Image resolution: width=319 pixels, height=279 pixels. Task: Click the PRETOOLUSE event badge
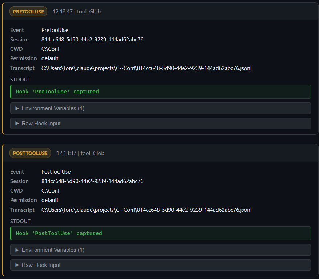point(28,11)
